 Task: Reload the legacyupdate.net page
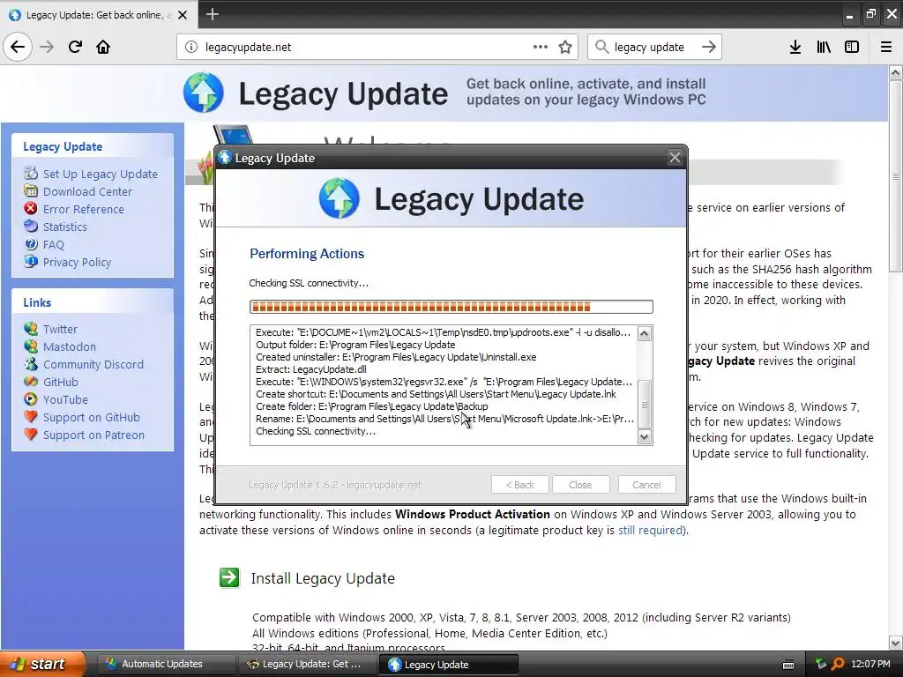pyautogui.click(x=75, y=47)
